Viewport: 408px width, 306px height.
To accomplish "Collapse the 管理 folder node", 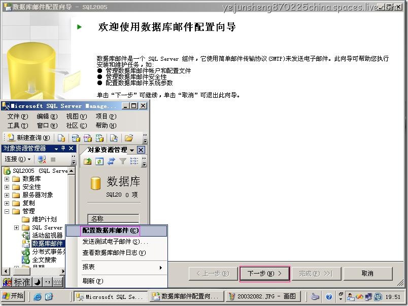I will coord(7,211).
